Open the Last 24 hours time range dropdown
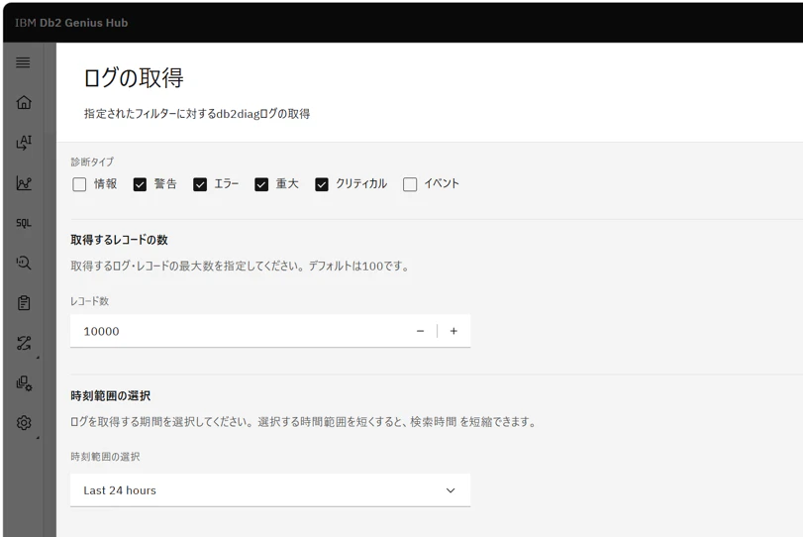 coord(270,490)
